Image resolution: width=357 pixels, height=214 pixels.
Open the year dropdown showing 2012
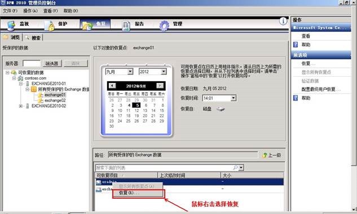click(164, 72)
